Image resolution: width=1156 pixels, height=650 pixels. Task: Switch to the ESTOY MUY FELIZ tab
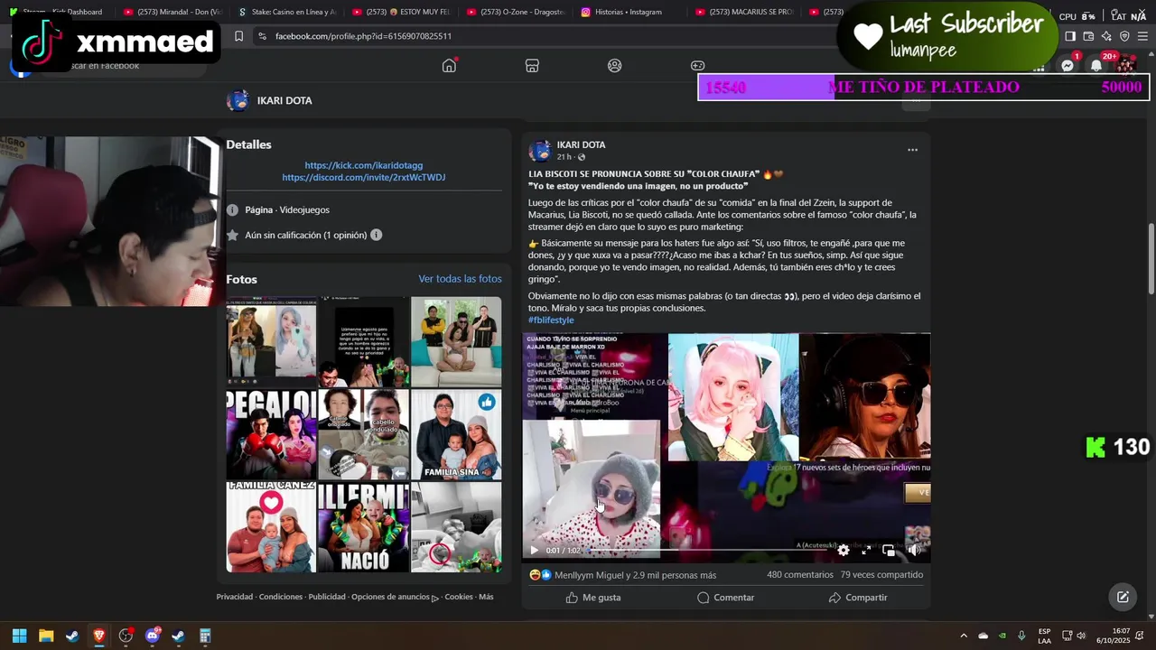click(400, 12)
